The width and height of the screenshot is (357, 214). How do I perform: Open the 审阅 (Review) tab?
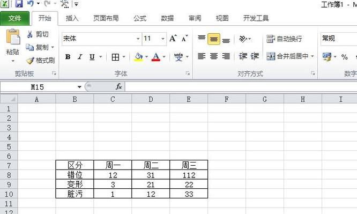click(195, 18)
